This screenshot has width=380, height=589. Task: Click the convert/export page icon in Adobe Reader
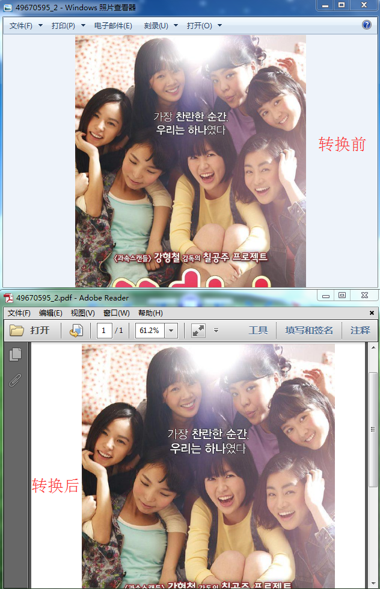(x=76, y=331)
